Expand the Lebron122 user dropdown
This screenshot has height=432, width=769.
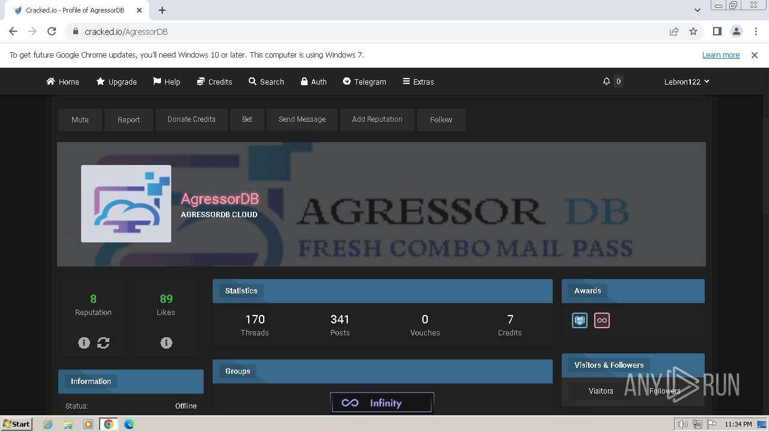pos(687,82)
